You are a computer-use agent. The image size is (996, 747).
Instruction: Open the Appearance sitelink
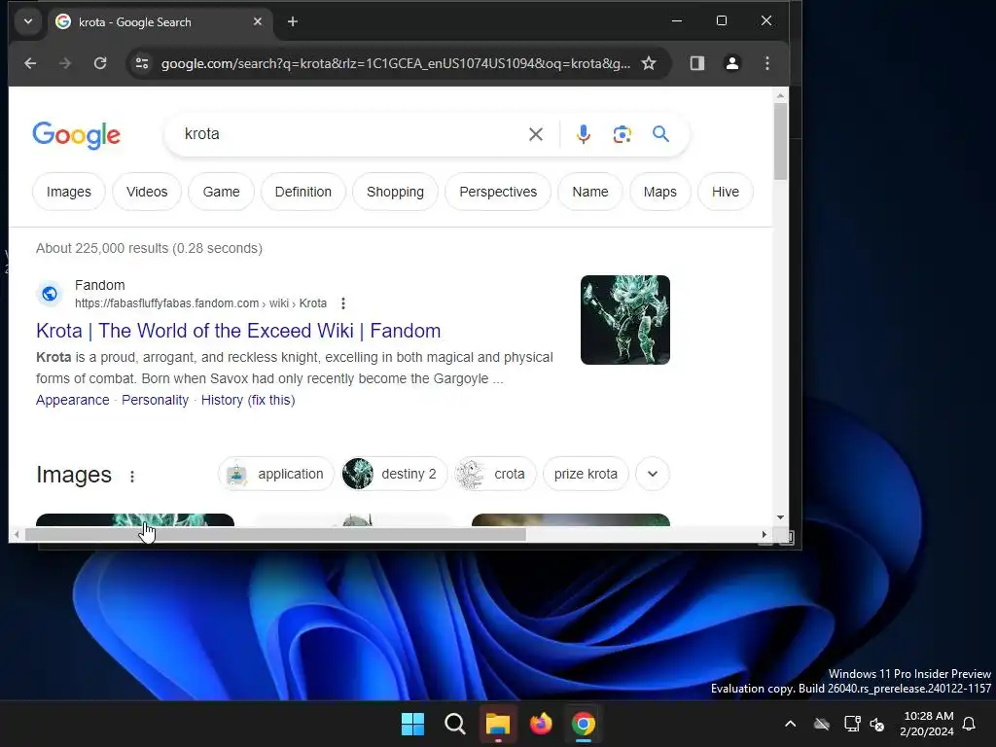pyautogui.click(x=72, y=400)
